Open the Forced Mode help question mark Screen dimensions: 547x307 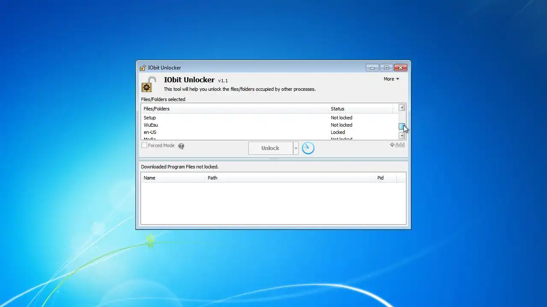[x=181, y=146]
